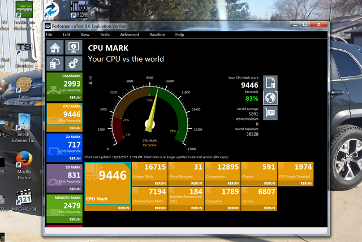Image resolution: width=362 pixels, height=242 pixels.
Task: Click the hardware card comparison icon
Action: pos(270,113)
